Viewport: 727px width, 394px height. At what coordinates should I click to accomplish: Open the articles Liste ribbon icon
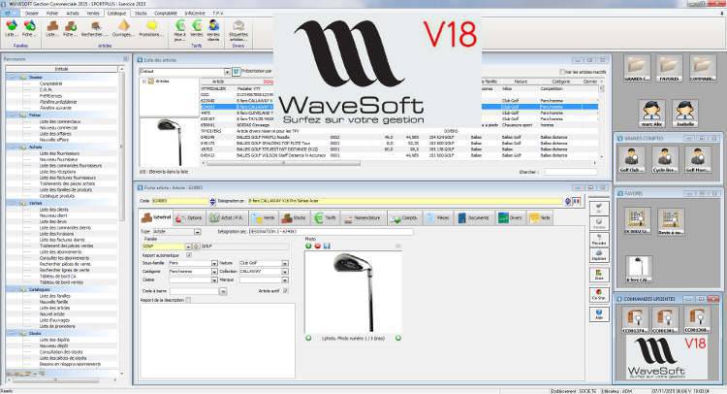(x=52, y=28)
